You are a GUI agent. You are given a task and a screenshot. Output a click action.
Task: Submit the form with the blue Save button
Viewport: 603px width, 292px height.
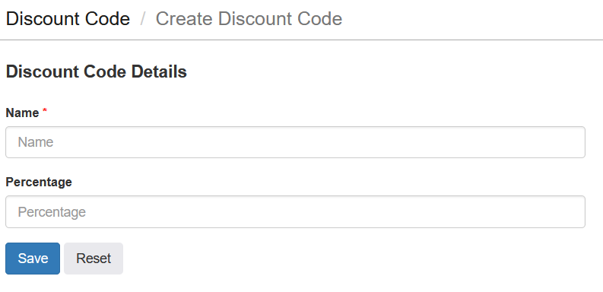[33, 259]
